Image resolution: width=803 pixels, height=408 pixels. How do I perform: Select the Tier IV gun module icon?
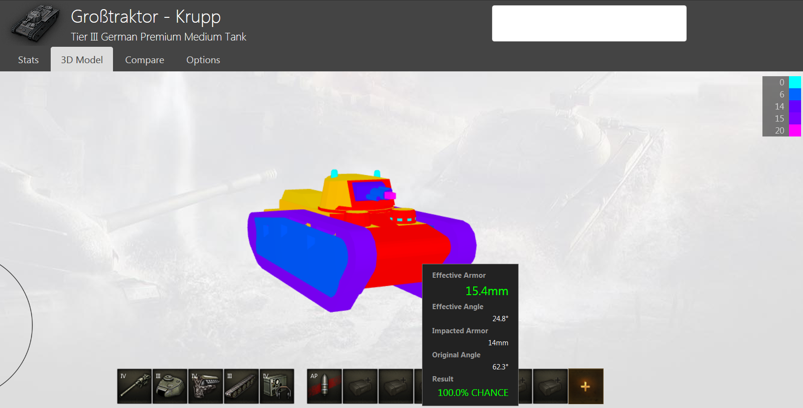point(134,386)
